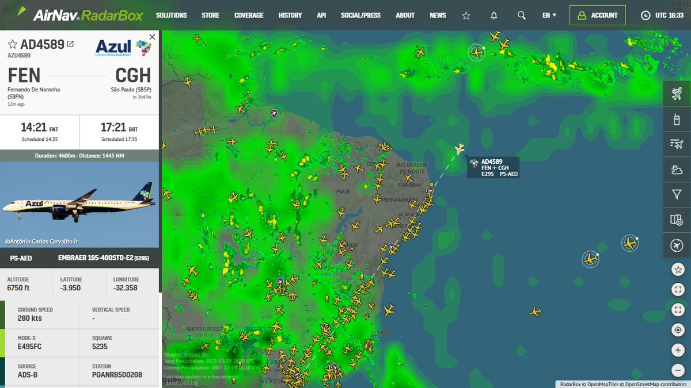The height and width of the screenshot is (388, 691).
Task: Click the altitude value 6750 ft
Action: (18, 288)
